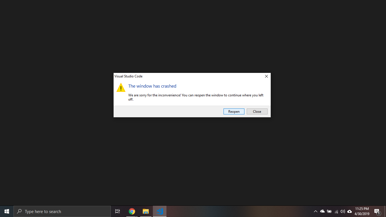The image size is (386, 217).
Task: Open the volume speaker tray icon
Action: (343, 211)
